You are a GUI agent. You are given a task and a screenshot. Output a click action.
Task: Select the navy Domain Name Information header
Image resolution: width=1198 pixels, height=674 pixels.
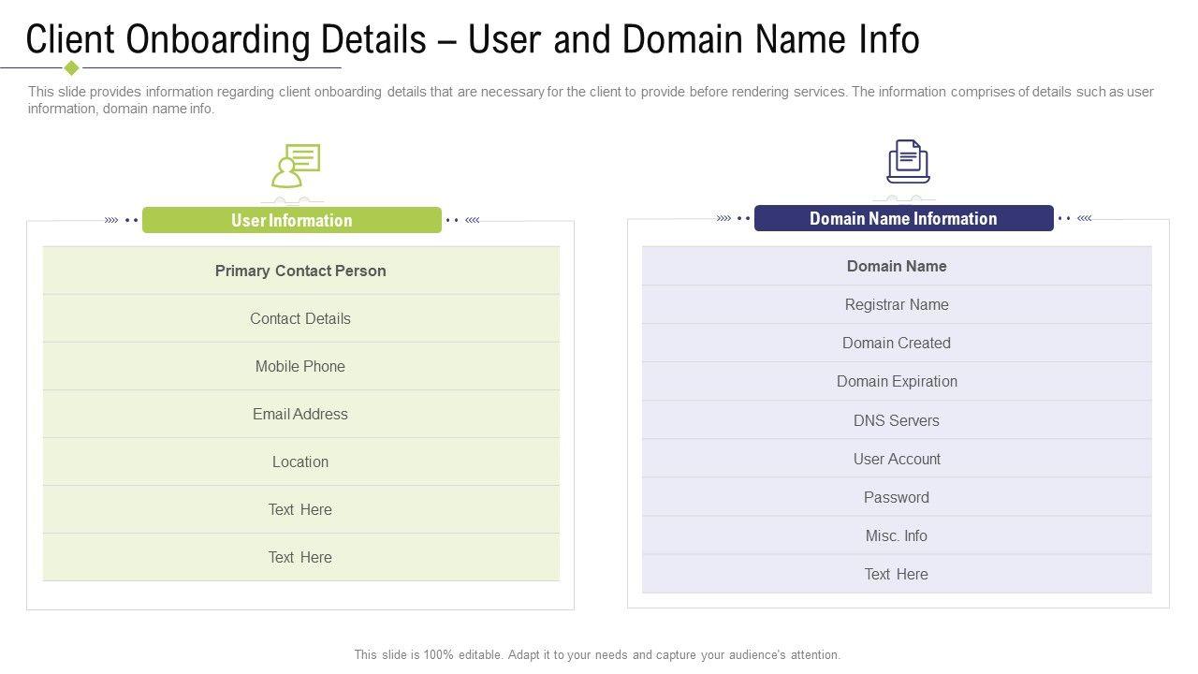[x=903, y=219]
